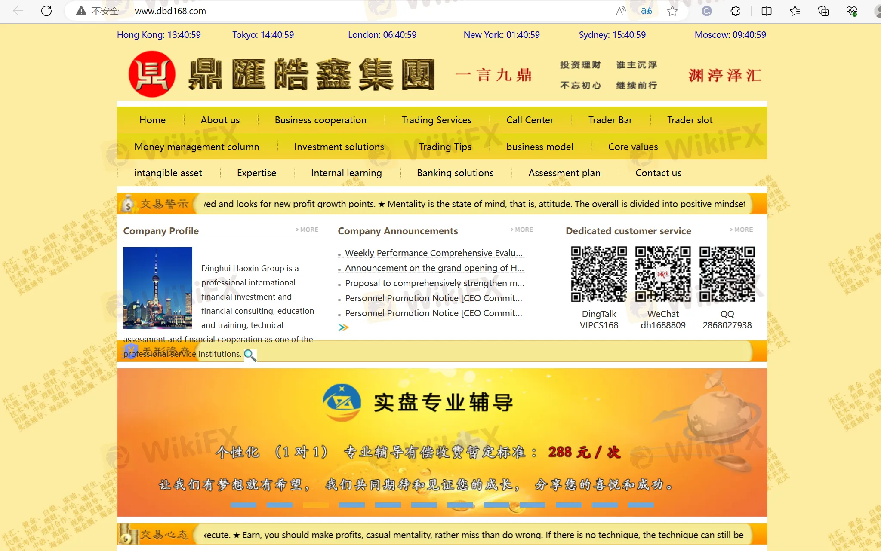
Task: Open the Personnel Promotion Notice announcement
Action: 434,298
